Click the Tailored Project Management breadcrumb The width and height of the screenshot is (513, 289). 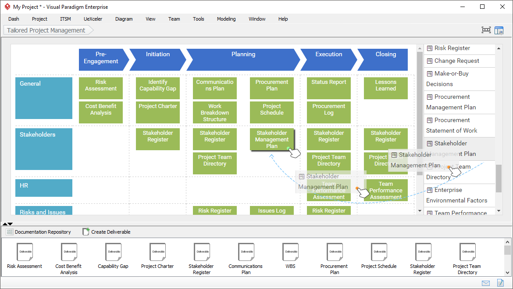point(48,30)
